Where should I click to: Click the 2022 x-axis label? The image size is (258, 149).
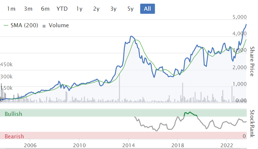227,145
